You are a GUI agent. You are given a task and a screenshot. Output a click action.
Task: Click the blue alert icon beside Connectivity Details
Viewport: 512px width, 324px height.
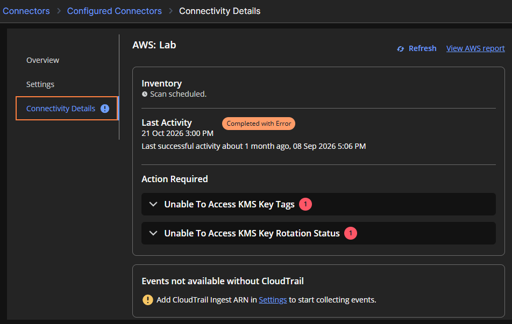pyautogui.click(x=105, y=109)
